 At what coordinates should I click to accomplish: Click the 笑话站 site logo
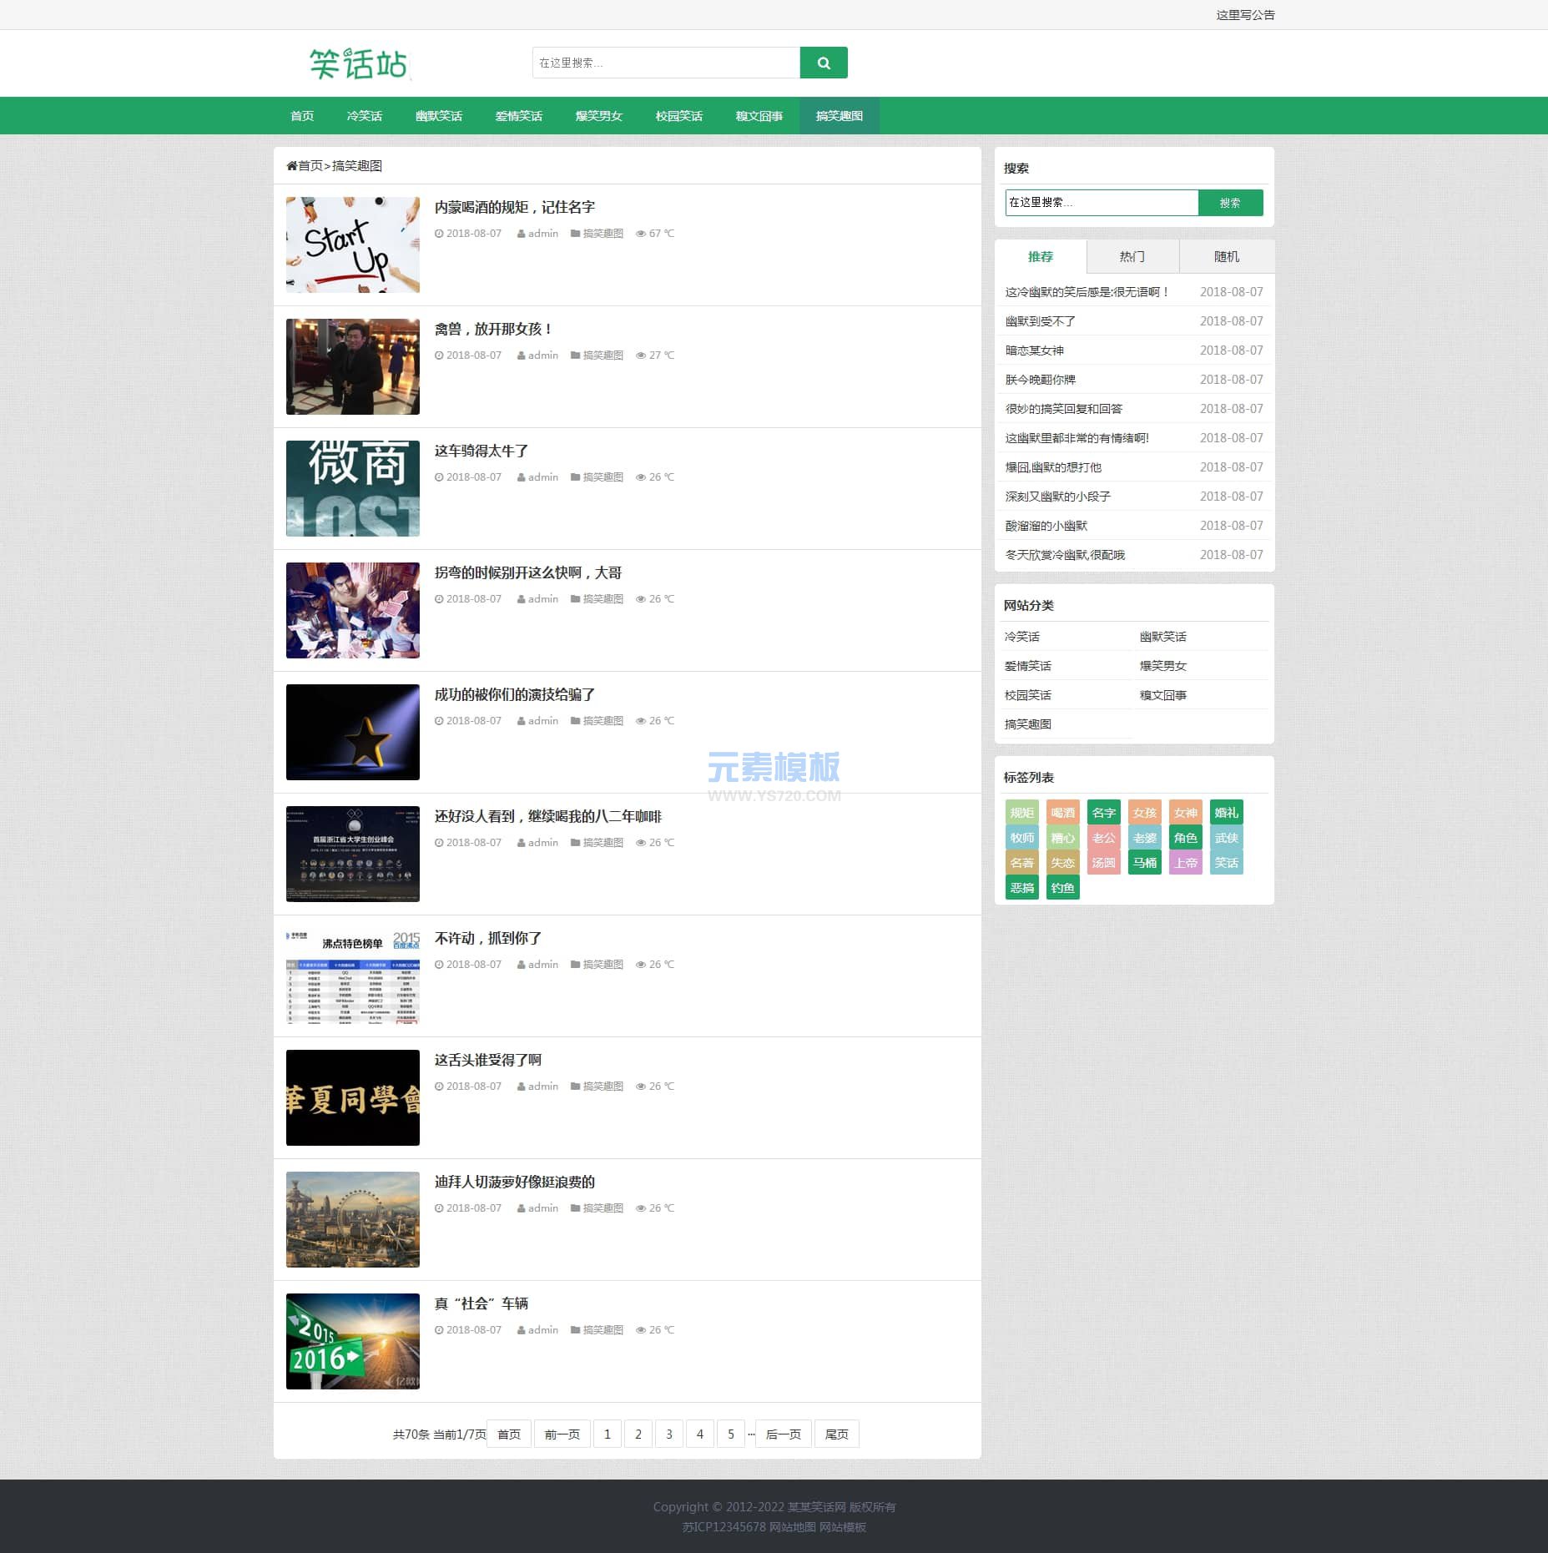coord(359,63)
